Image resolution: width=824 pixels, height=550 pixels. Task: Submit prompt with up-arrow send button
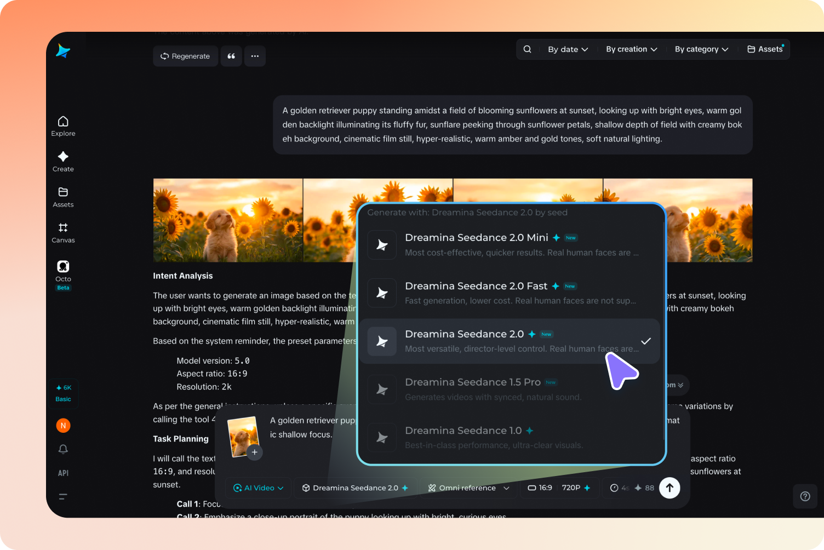[669, 488]
